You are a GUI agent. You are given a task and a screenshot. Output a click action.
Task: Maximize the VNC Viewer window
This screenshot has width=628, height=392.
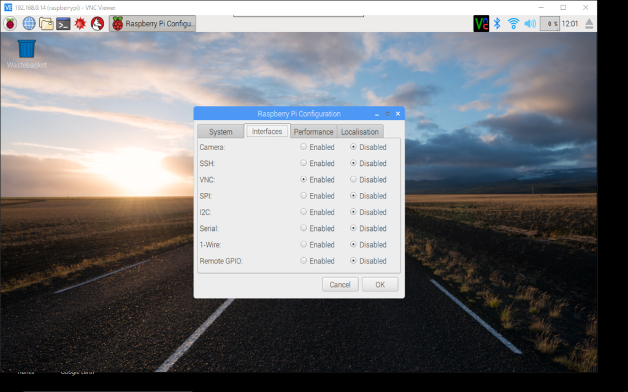[563, 7]
